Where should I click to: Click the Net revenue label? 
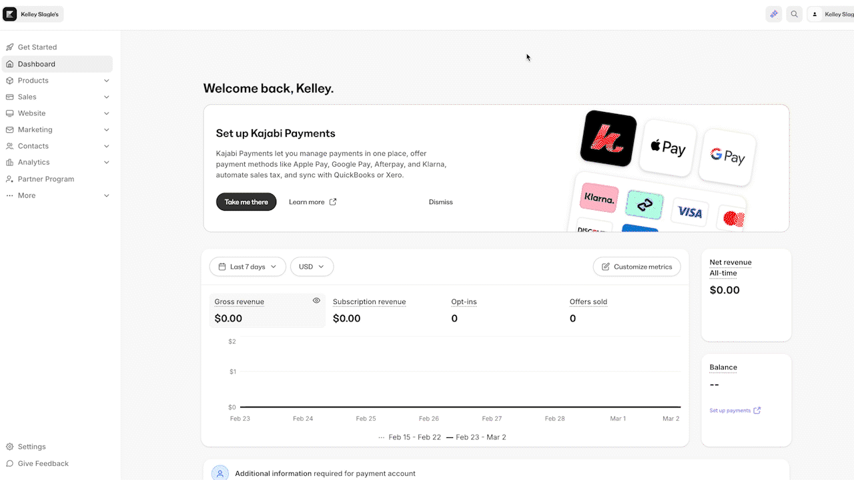pyautogui.click(x=731, y=262)
